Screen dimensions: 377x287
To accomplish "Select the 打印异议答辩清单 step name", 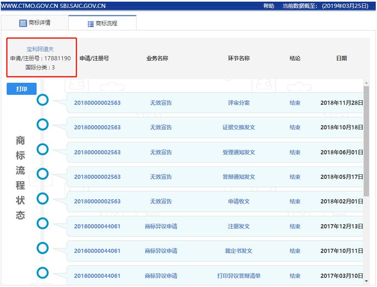I will (x=239, y=276).
